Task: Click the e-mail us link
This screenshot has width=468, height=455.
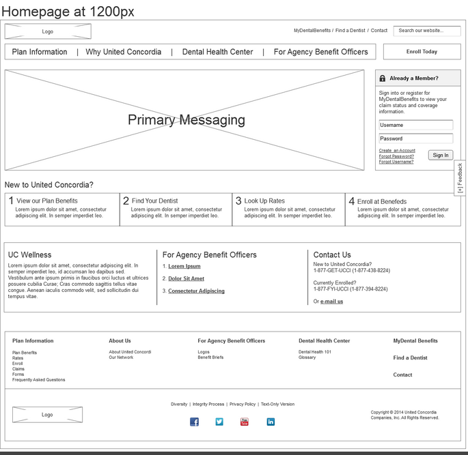Action: pyautogui.click(x=331, y=302)
